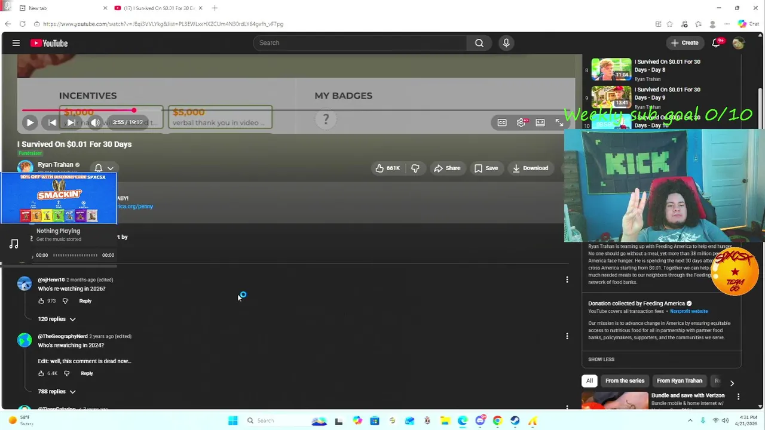Image resolution: width=765 pixels, height=430 pixels.
Task: Open the Copilot Chat sidebar
Action: pyautogui.click(x=749, y=24)
